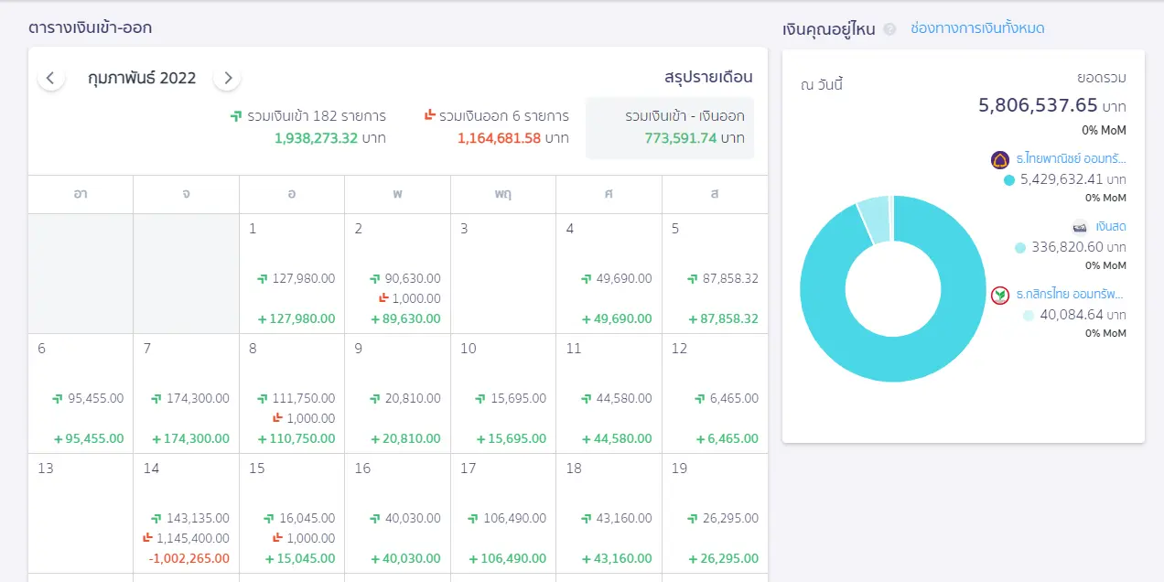The image size is (1164, 582).
Task: Go to next month with right chevron
Action: pos(227,78)
